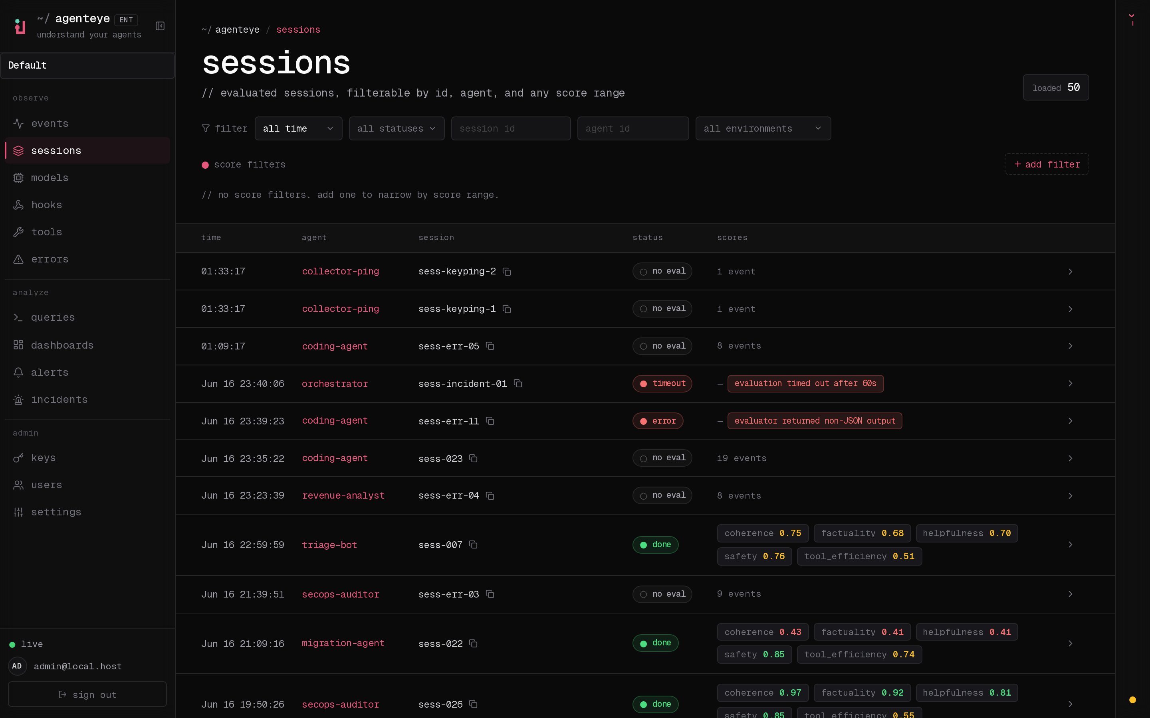Click the coherence 0.43 score chip
Image resolution: width=1150 pixels, height=718 pixels.
point(763,632)
